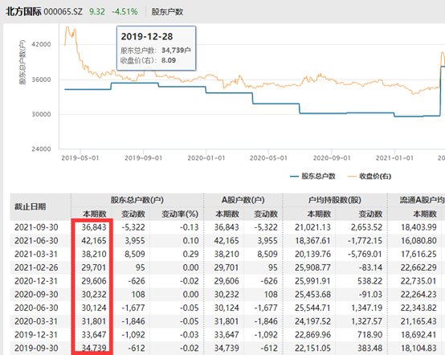Click the 股东户数 header tab
Viewport: 445px width, 355px height.
click(167, 12)
